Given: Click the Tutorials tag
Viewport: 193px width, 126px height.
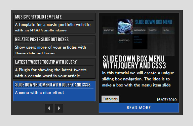Looking at the screenshot, I should click(110, 99).
